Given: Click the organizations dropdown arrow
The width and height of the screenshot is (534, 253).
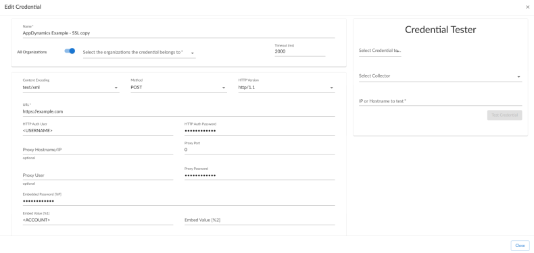Looking at the screenshot, I should click(x=193, y=53).
